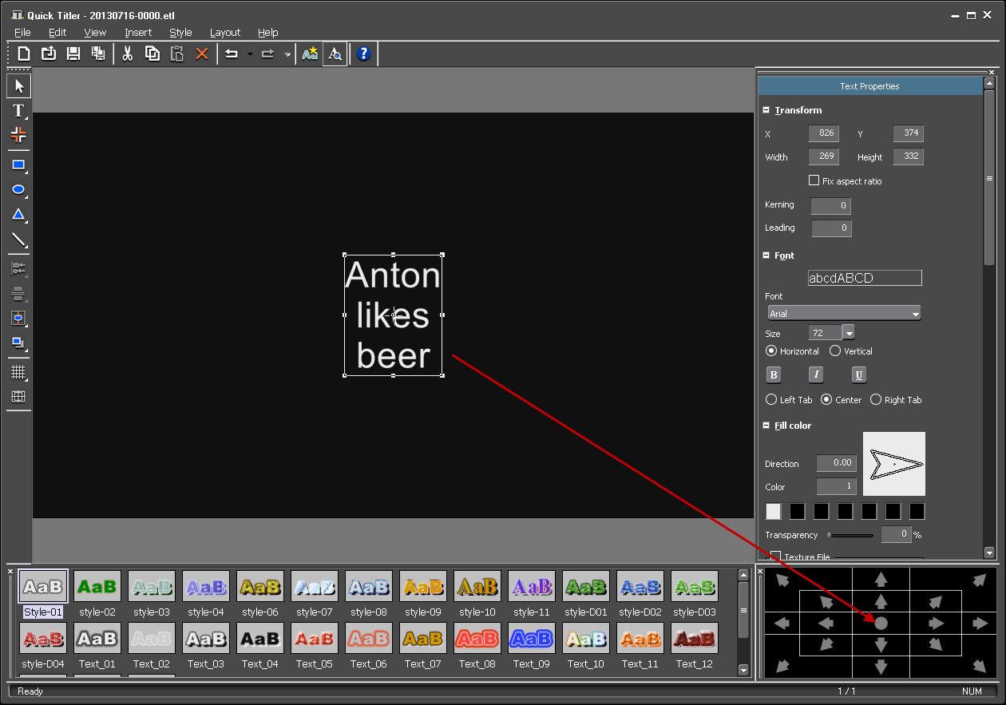
Task: Toggle Underline text button
Action: (859, 374)
